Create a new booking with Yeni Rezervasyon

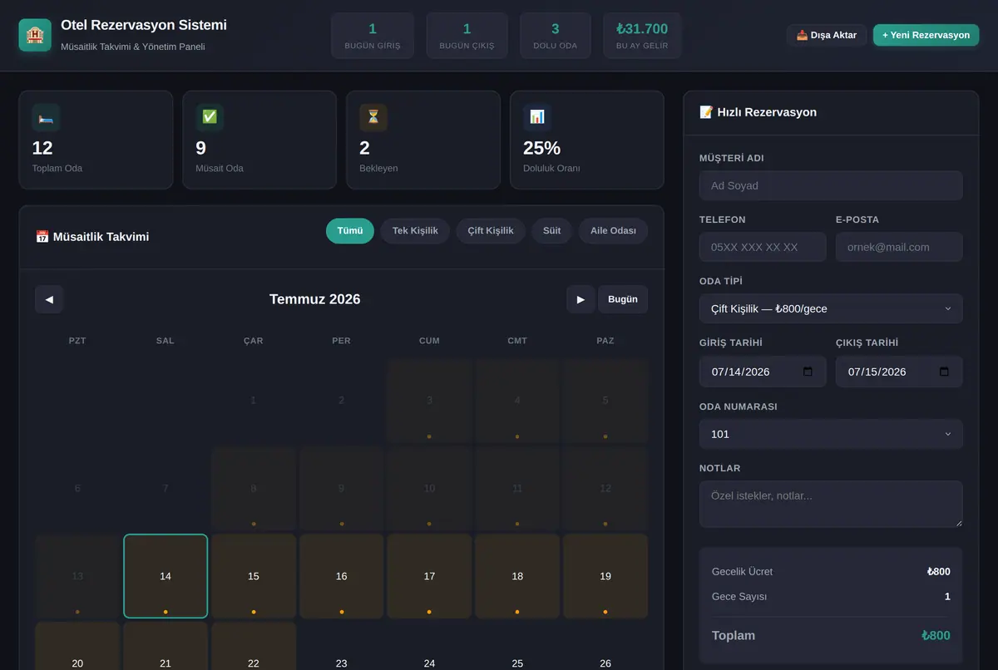pos(926,35)
